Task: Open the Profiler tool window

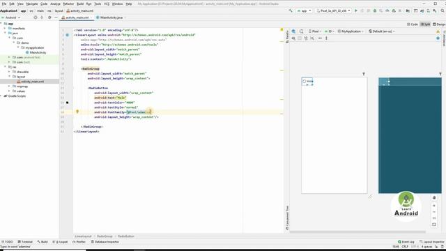Action: click(79, 242)
